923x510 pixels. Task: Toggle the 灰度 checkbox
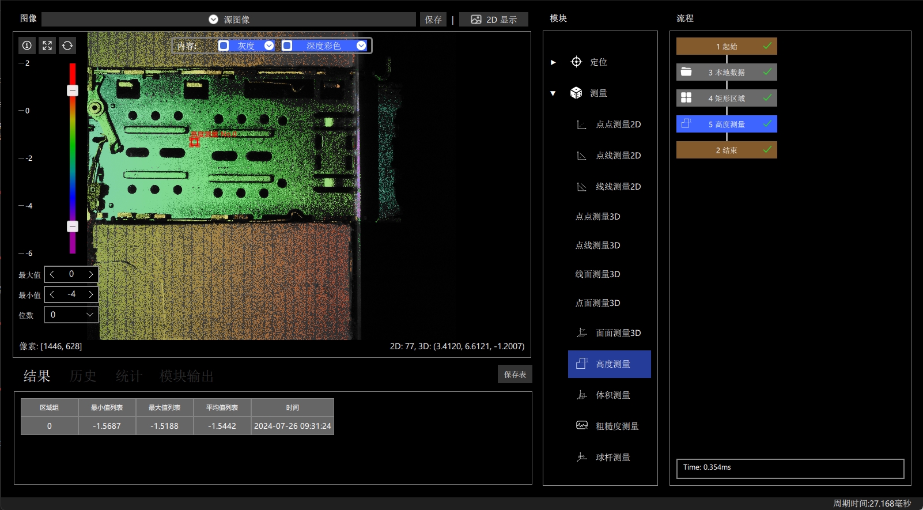[224, 46]
